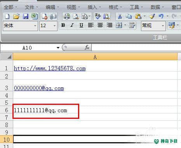
Task: Toggle Italic formatting
Action: tap(72, 25)
